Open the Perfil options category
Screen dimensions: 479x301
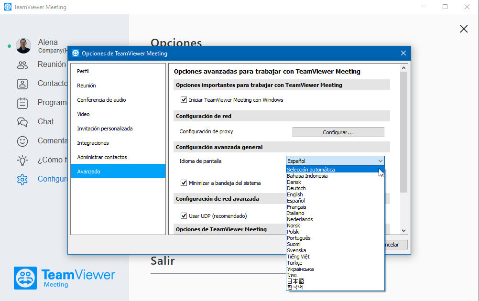118,71
